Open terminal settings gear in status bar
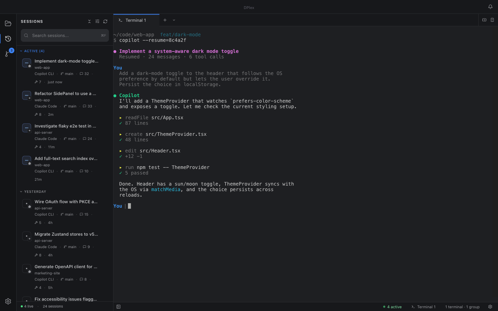The height and width of the screenshot is (311, 498). (490, 307)
